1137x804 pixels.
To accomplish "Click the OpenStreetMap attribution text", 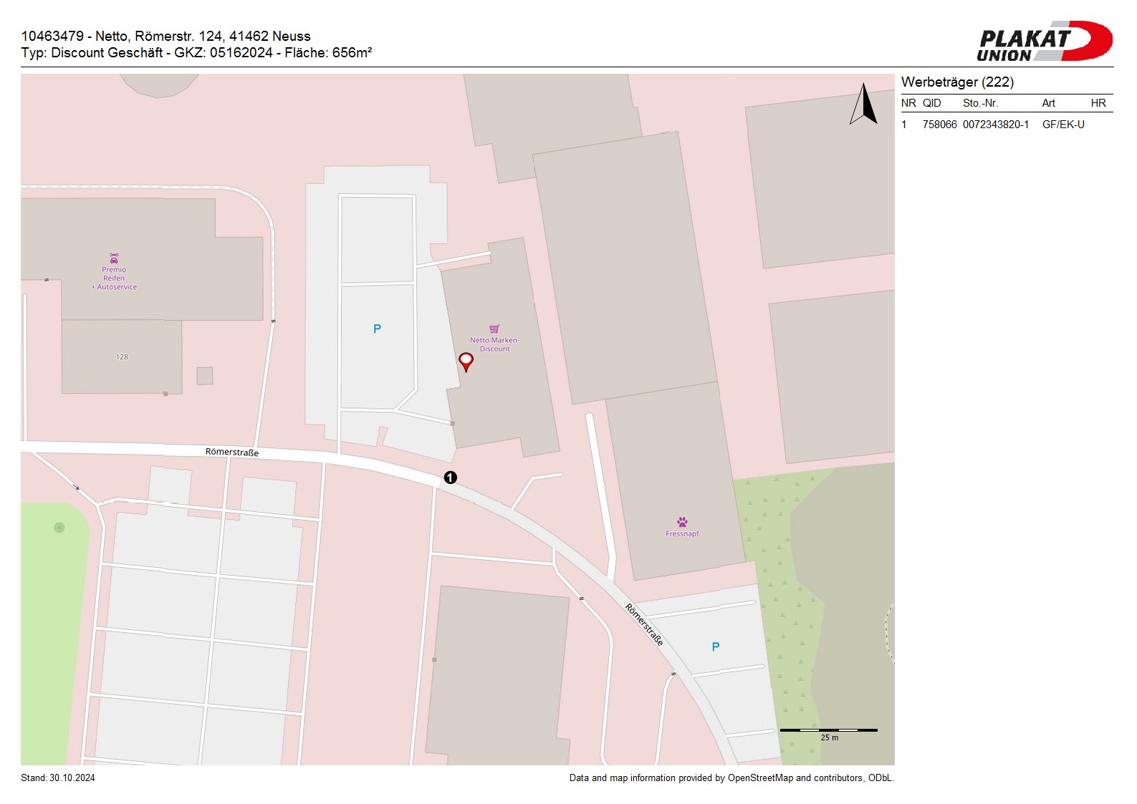I will point(731,778).
